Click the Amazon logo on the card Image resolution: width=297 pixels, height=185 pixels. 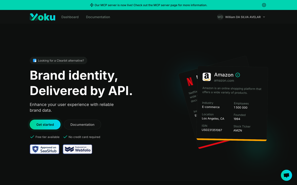[207, 77]
